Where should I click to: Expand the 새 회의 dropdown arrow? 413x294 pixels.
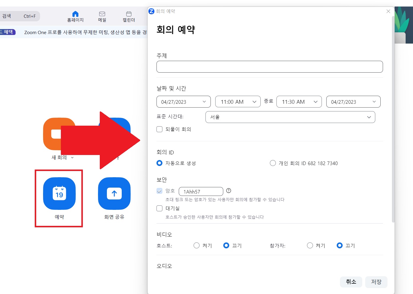click(72, 158)
